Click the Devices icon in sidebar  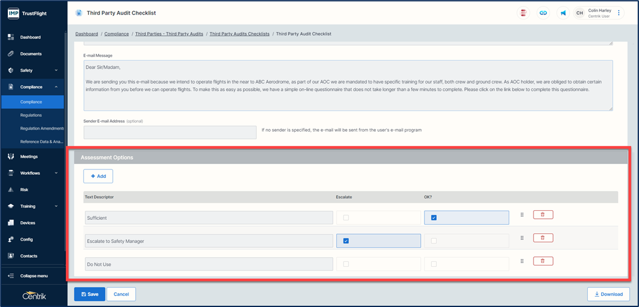pos(11,223)
